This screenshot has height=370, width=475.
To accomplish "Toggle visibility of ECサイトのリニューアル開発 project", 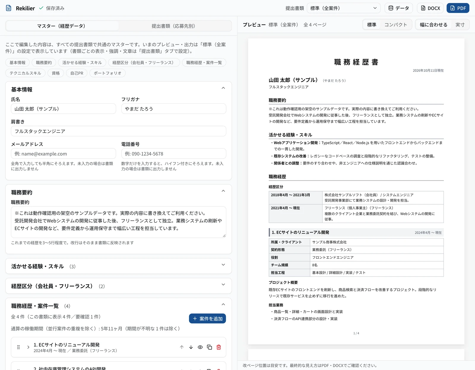I will [x=200, y=347].
